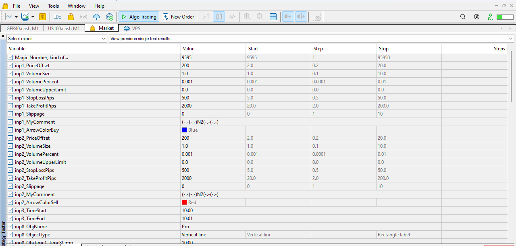The image size is (516, 246).
Task: Click the Blue color swatch for inp1_ArrowColorBuy
Action: pyautogui.click(x=184, y=130)
